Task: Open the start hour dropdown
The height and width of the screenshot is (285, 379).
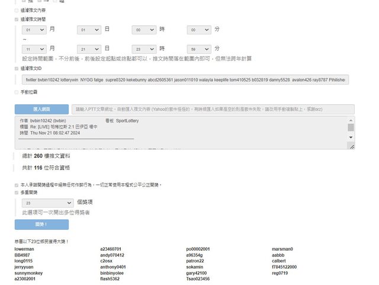Action: pos(144,29)
